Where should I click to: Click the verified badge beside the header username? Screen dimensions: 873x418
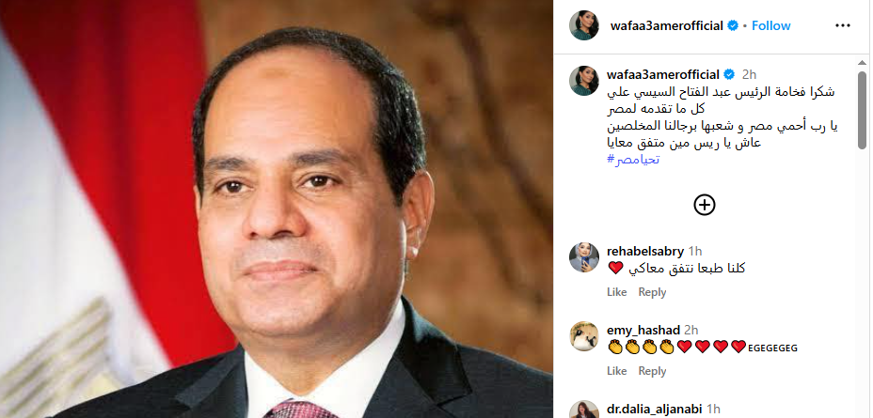point(733,25)
